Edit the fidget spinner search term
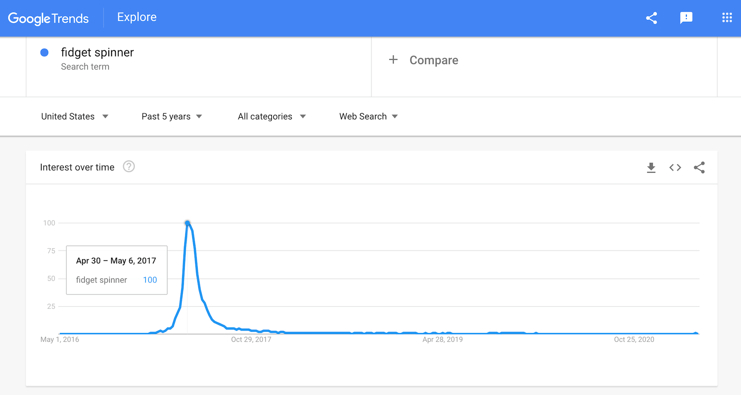 point(97,52)
